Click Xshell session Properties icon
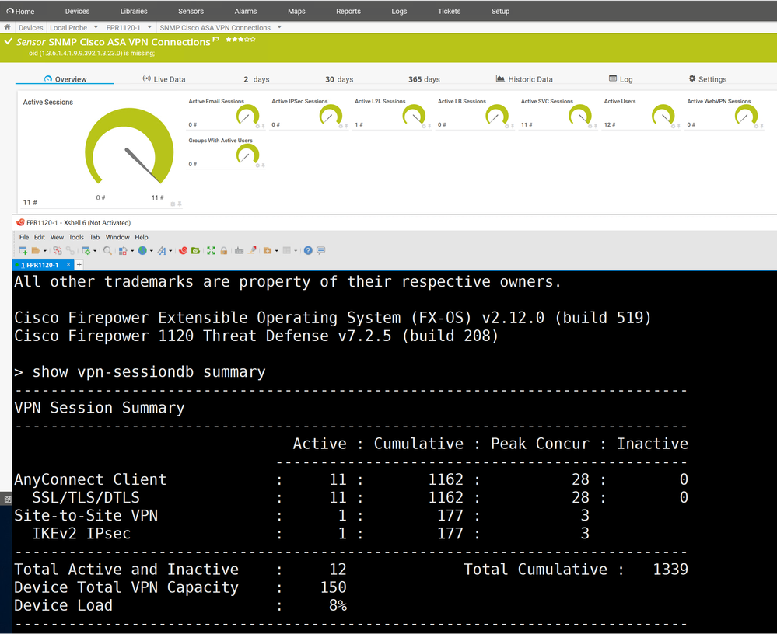Viewport: 777px width, 634px height. click(86, 250)
